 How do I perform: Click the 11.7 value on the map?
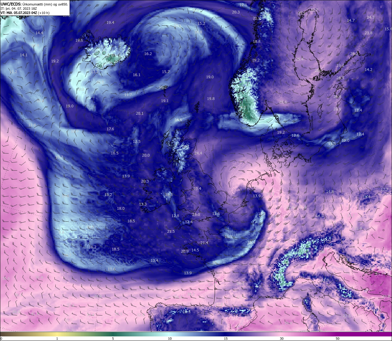tap(128, 95)
